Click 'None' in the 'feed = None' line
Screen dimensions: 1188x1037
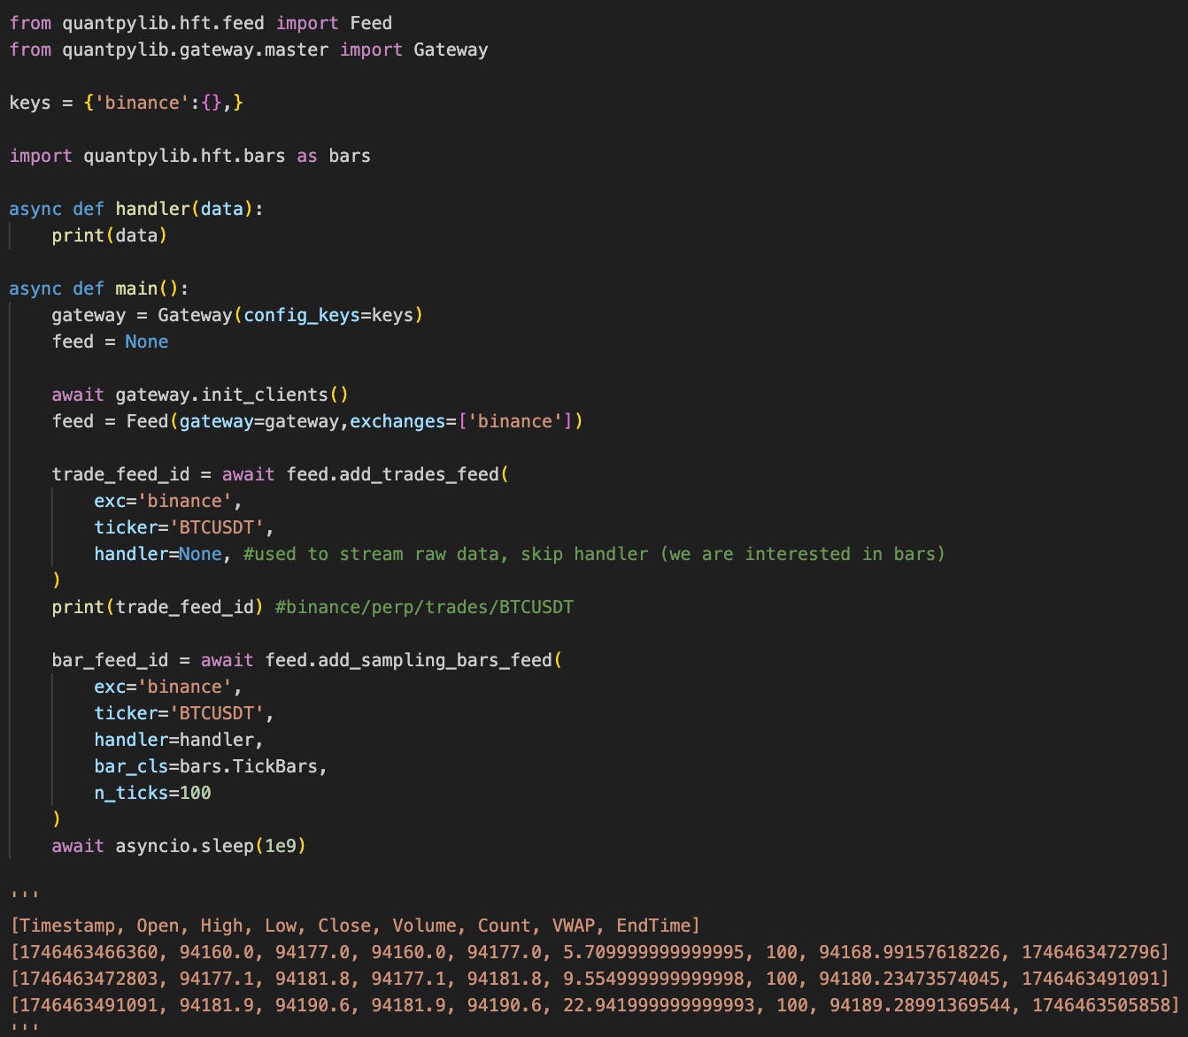(147, 342)
